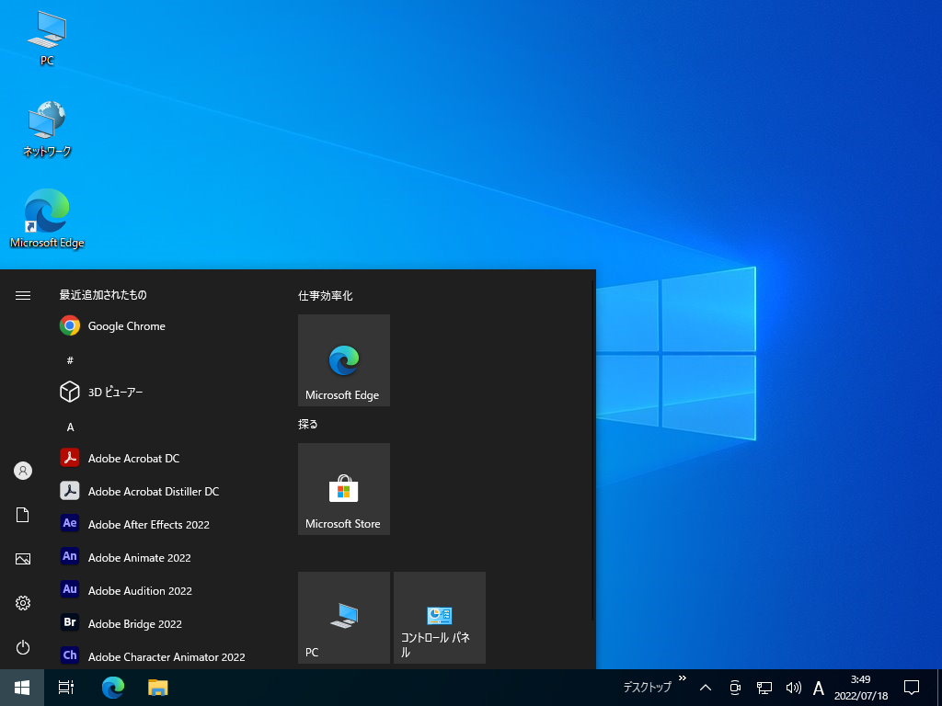Screen dimensions: 942x706
Task: Open the power options button
Action: click(x=23, y=647)
